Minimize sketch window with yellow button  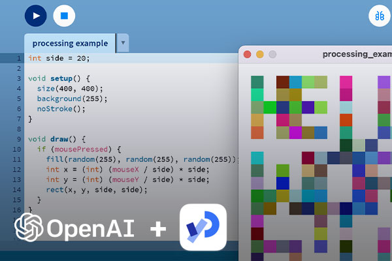(x=260, y=54)
